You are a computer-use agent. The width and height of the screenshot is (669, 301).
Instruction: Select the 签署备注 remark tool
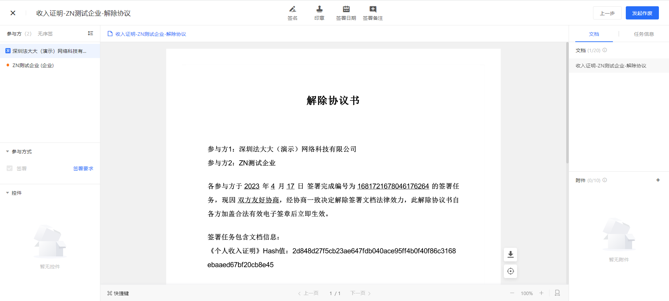tap(373, 13)
